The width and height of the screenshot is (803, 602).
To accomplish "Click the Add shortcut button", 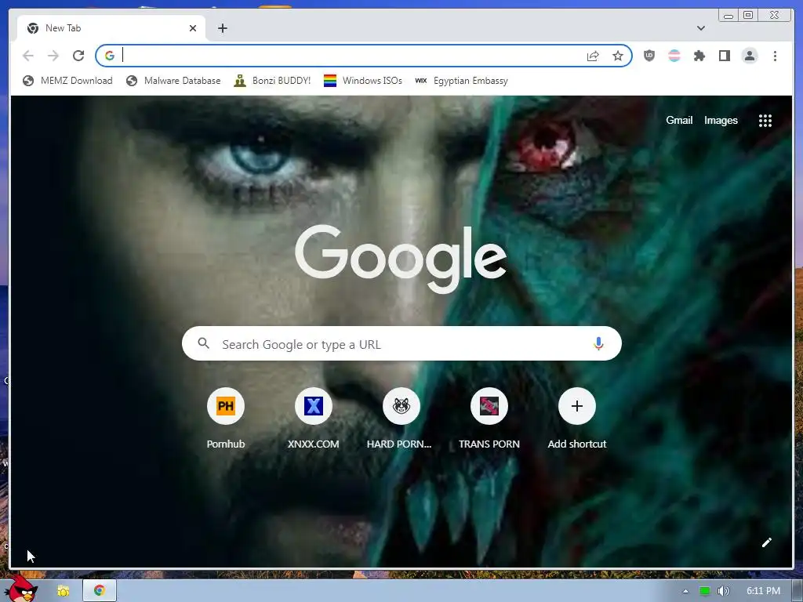I will click(x=576, y=419).
